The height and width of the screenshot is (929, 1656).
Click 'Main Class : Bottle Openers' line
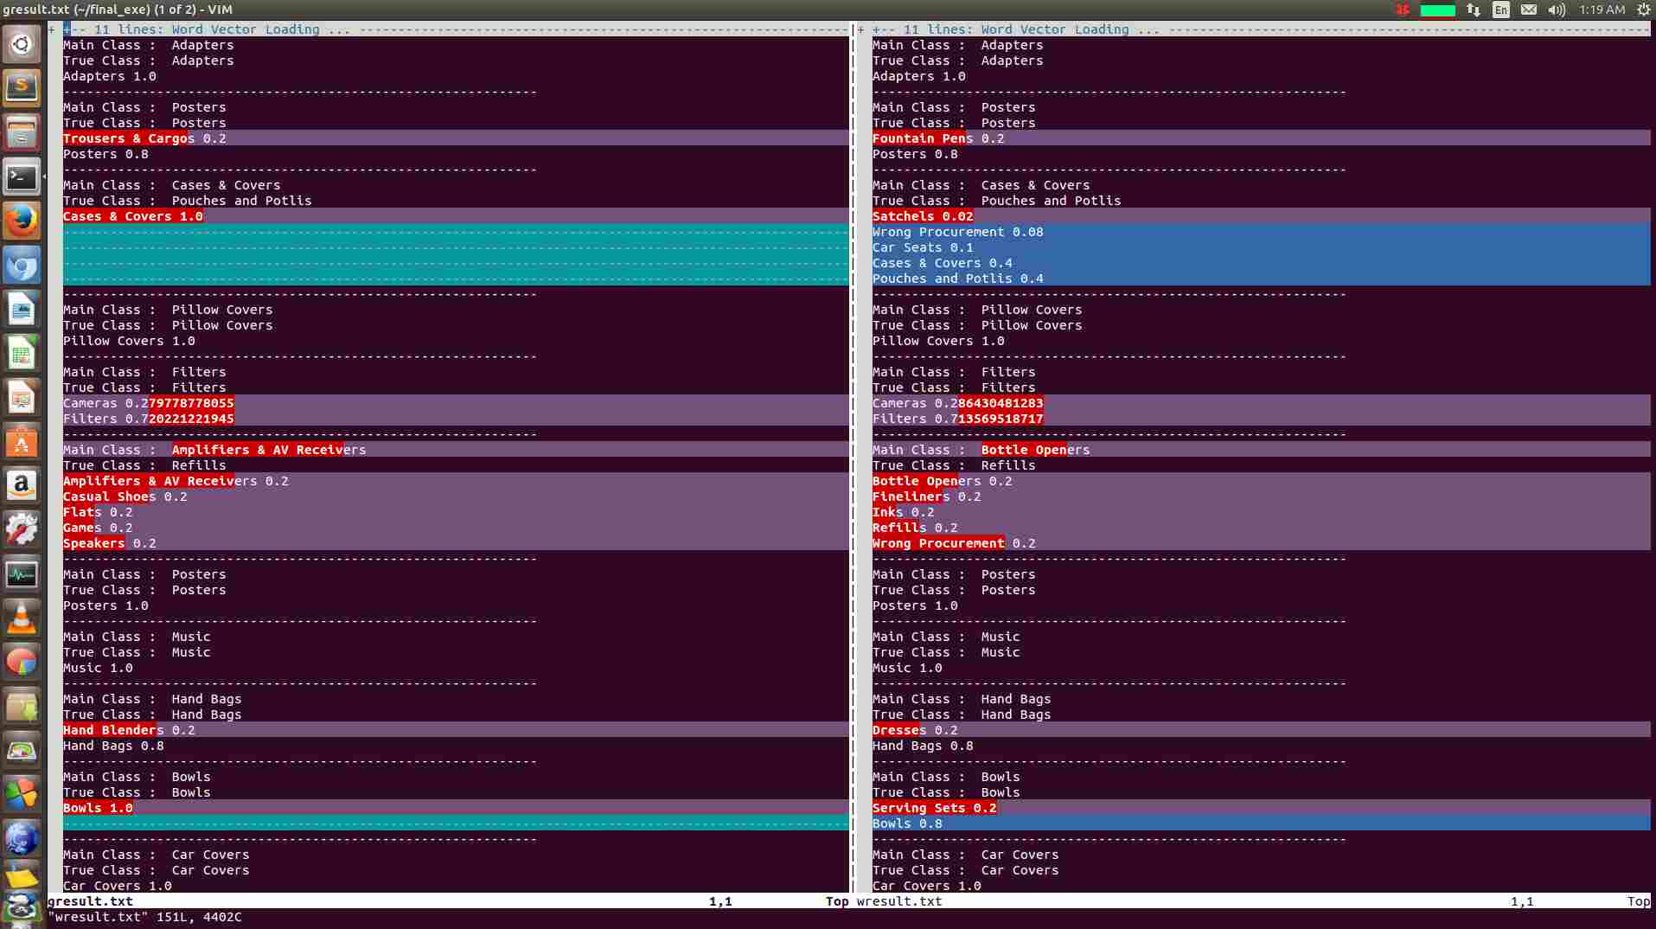tap(981, 450)
